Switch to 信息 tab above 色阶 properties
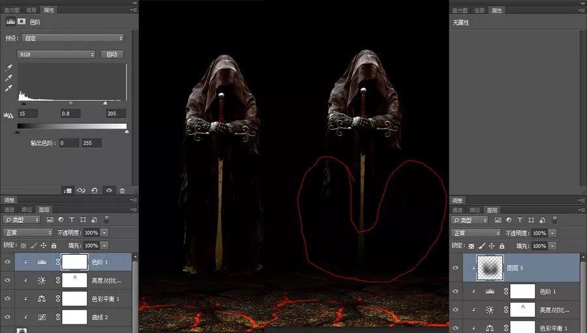Viewport: 587px width, 333px height. 31,10
